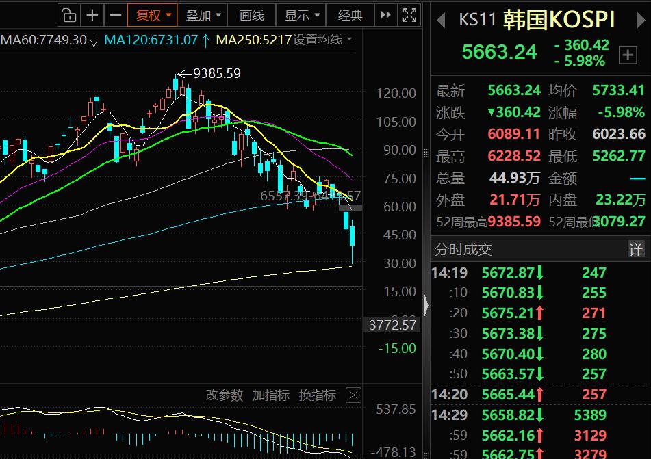Click 最高 value 6228.52
This screenshot has width=651, height=459.
[x=514, y=156]
